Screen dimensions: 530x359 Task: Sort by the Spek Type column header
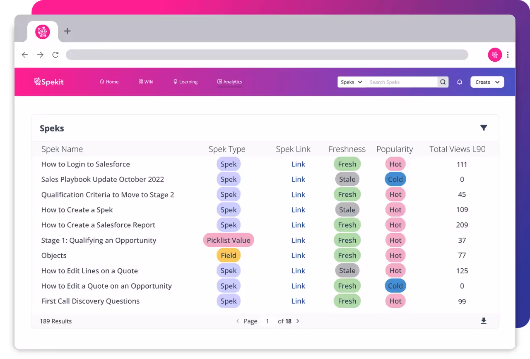227,149
